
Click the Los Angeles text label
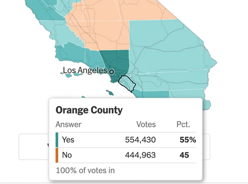tap(85, 70)
